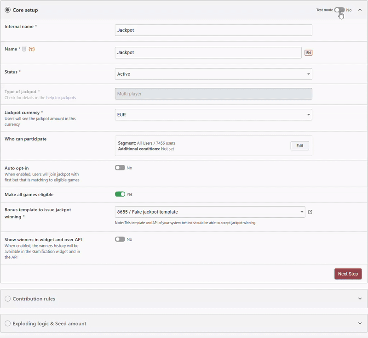Image resolution: width=368 pixels, height=338 pixels.
Task: Click the {T} translation icon beside Name
Action: [31, 49]
